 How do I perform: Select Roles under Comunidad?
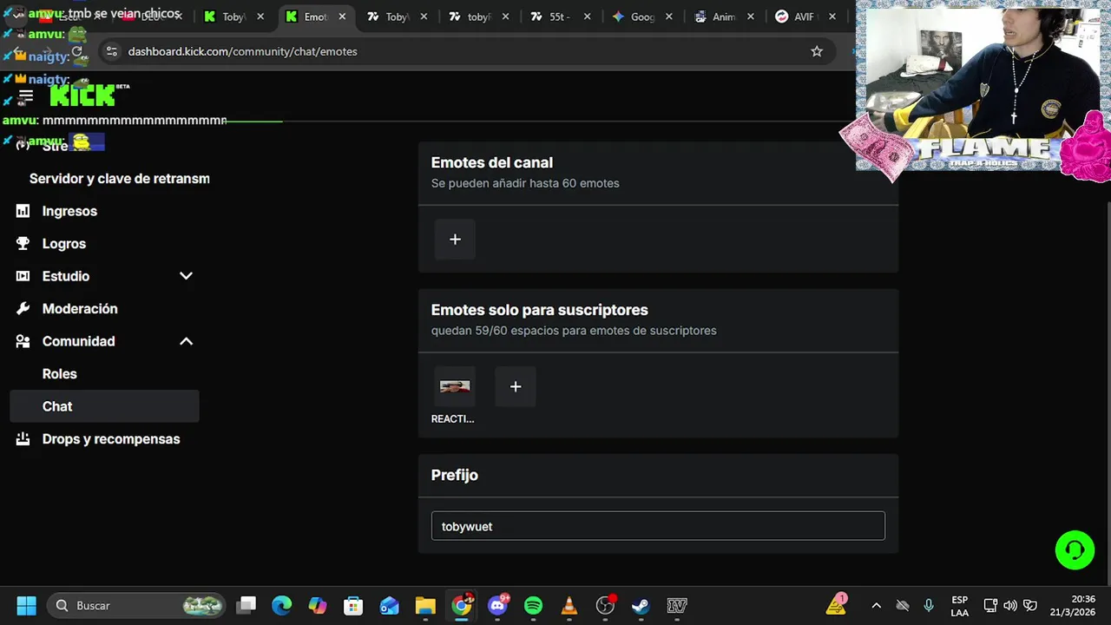click(60, 374)
